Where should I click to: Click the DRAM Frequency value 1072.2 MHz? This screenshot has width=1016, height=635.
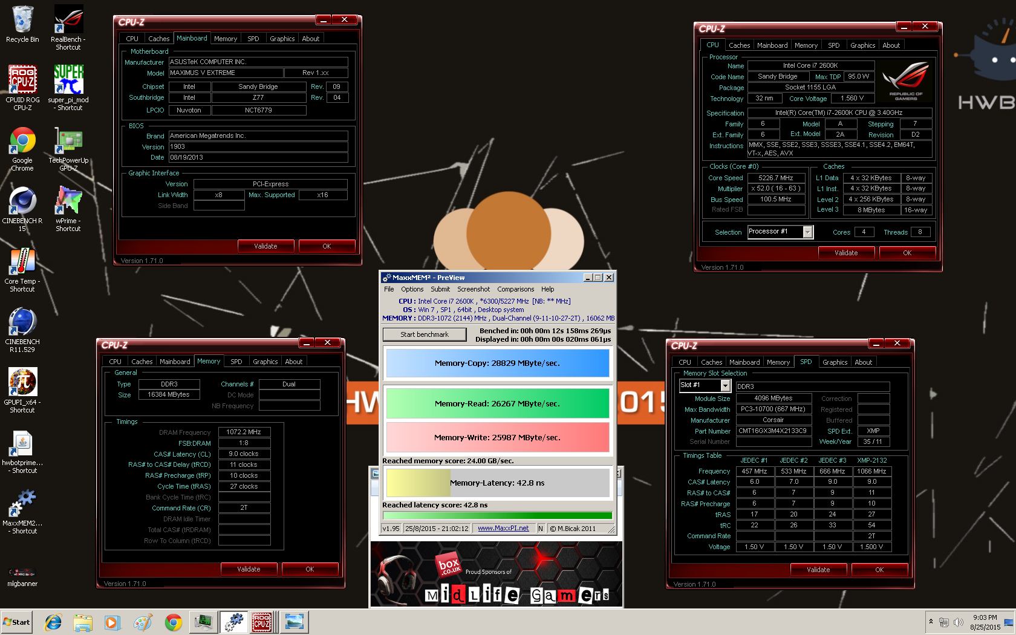click(x=244, y=432)
